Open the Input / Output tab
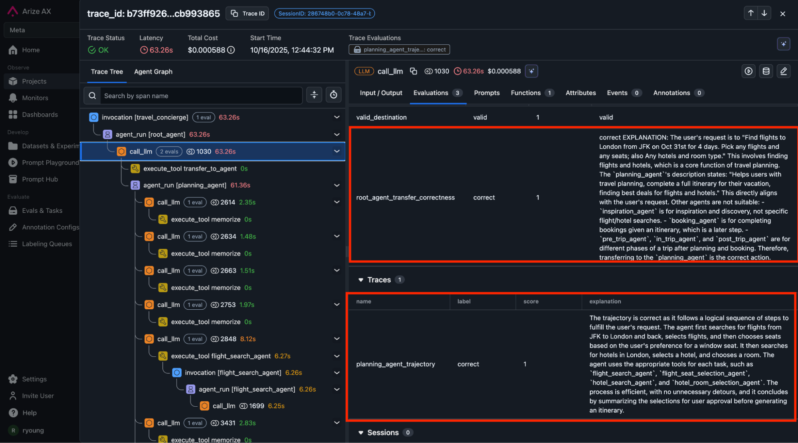The height and width of the screenshot is (443, 798). [381, 93]
